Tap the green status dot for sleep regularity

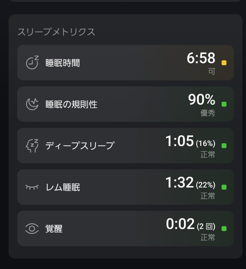(224, 104)
